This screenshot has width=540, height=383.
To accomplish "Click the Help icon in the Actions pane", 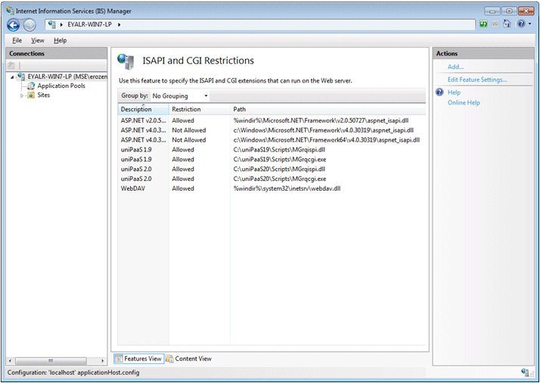I will (439, 92).
